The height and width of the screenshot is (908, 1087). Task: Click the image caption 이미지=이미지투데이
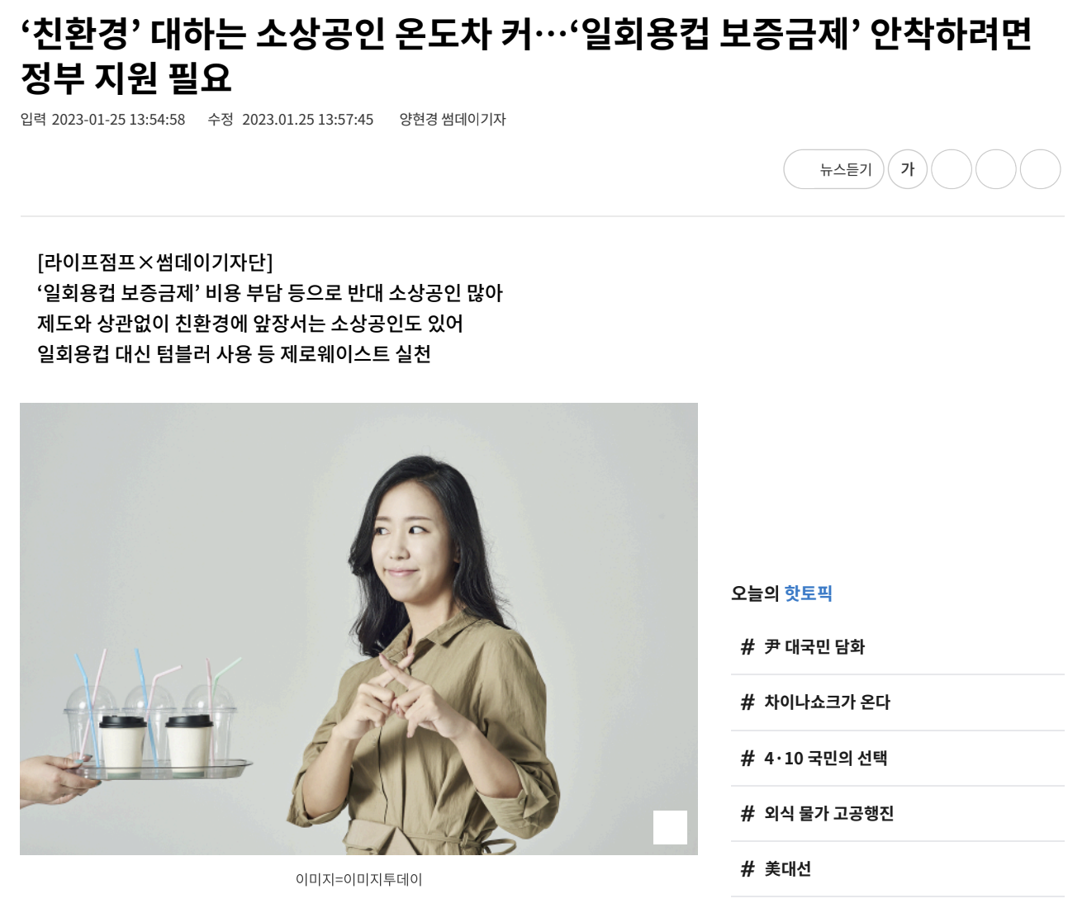358,880
